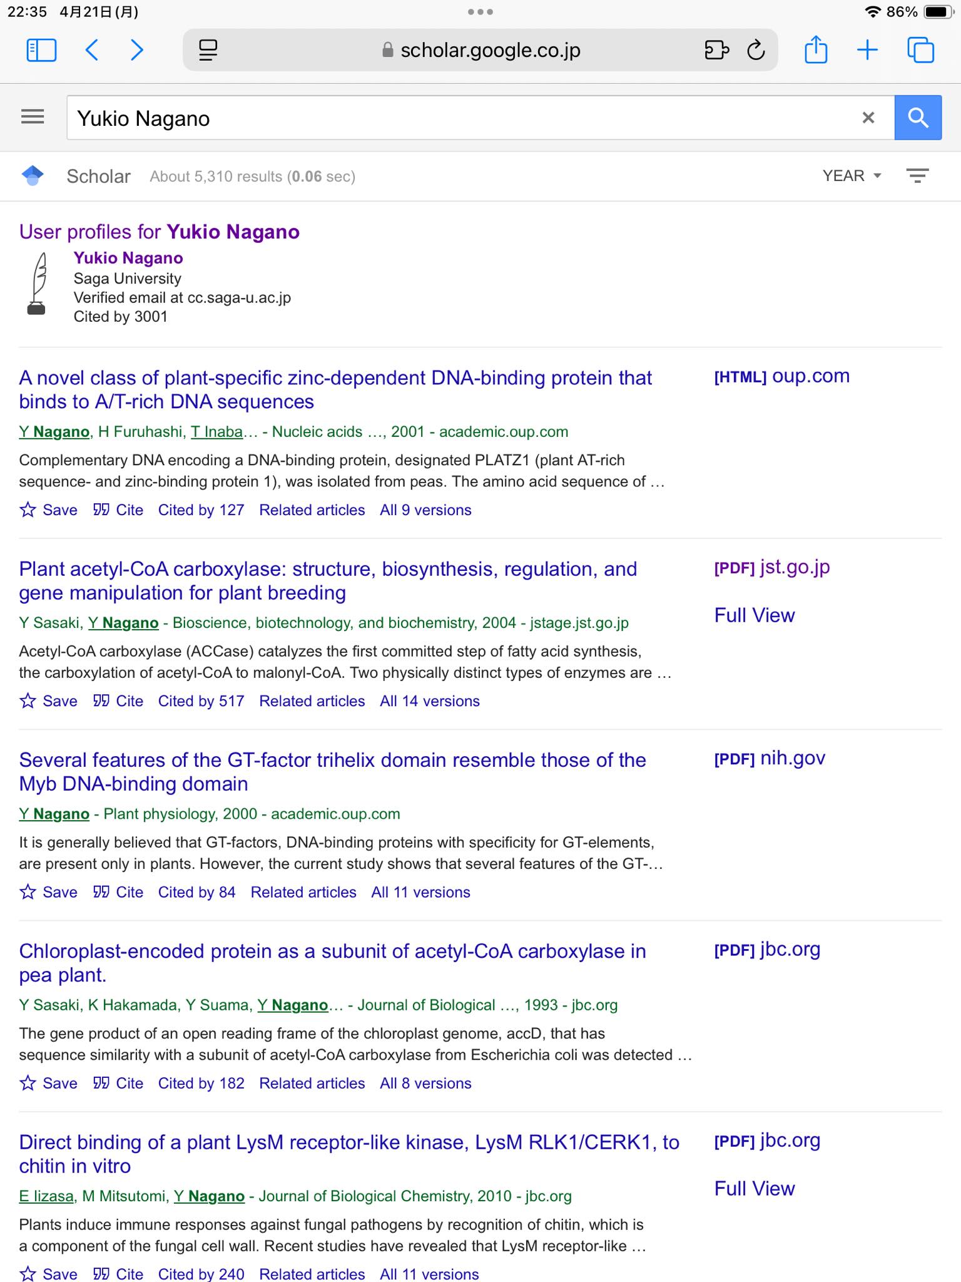Star-save the Chloroplast-encoded protein article
The width and height of the screenshot is (961, 1282).
(x=48, y=1083)
